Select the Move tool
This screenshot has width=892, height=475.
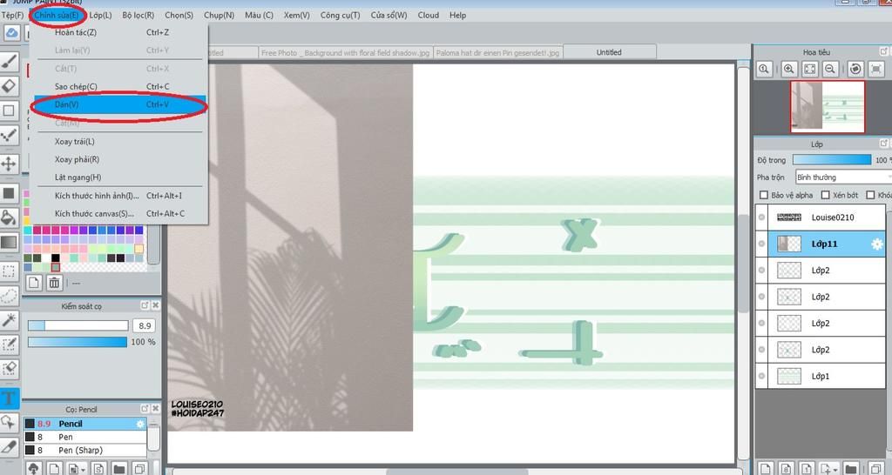click(10, 164)
